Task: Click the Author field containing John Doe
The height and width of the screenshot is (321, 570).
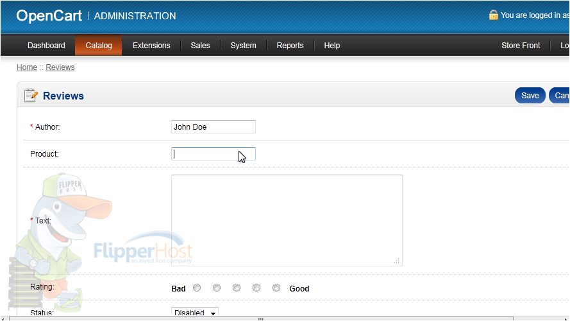Action: tap(214, 126)
